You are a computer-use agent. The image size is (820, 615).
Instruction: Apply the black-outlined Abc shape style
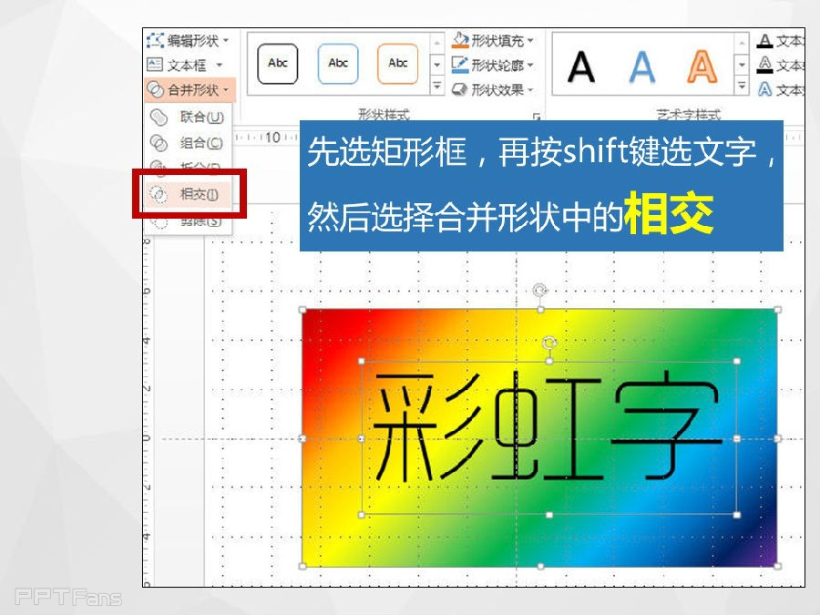(x=278, y=64)
